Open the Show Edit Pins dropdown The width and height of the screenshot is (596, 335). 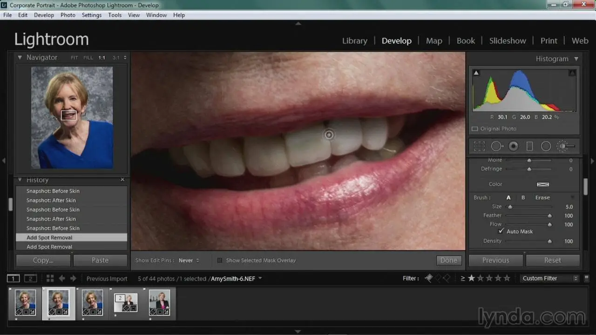[189, 261]
